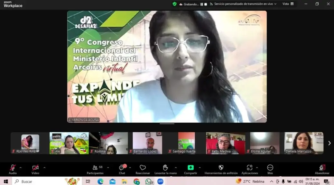Click Abandonar to leave meeting
Viewport: 334px width, 185px height.
(x=322, y=170)
